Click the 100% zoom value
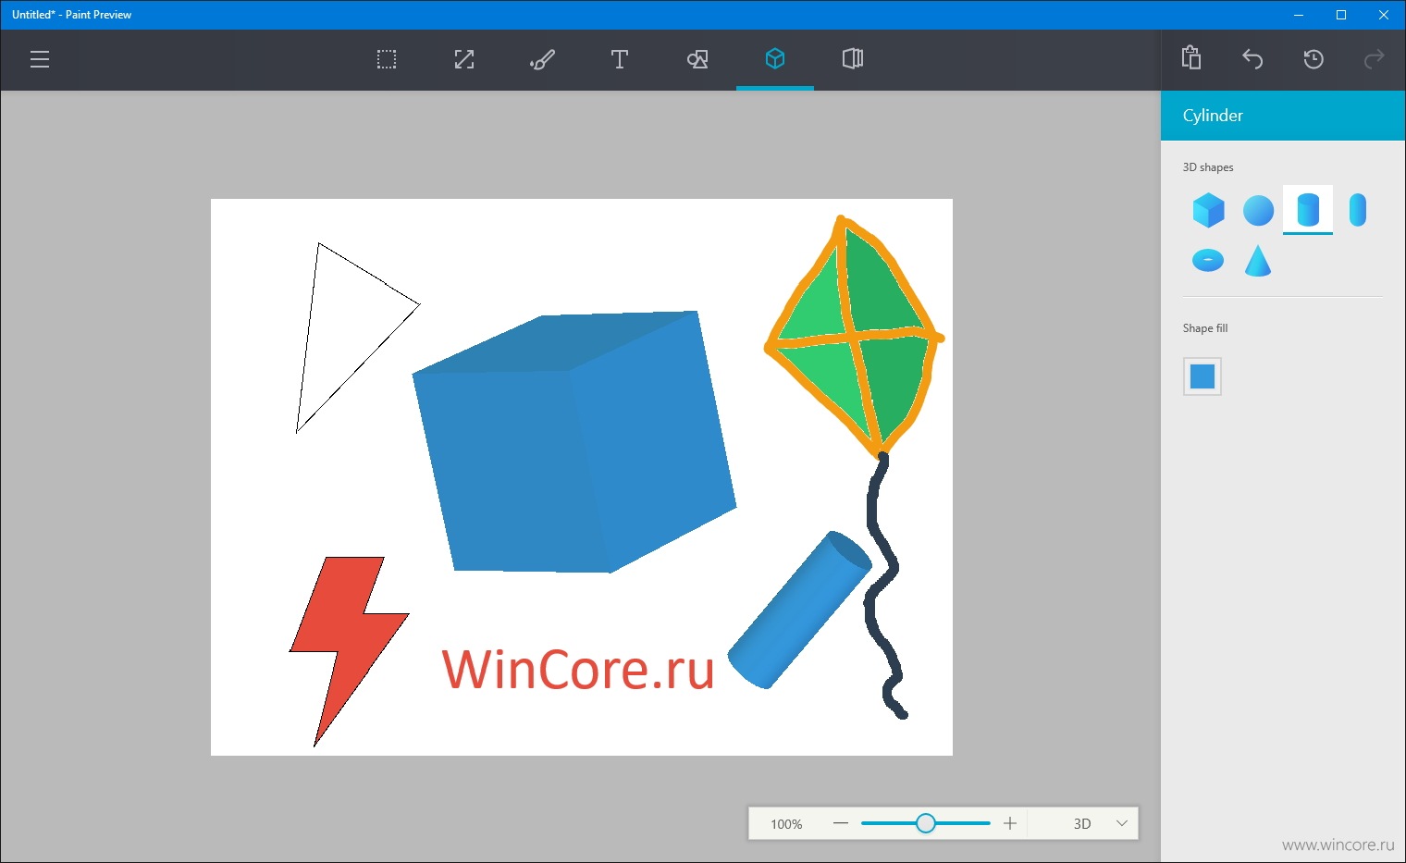Screen dimensions: 1406x863 786,824
